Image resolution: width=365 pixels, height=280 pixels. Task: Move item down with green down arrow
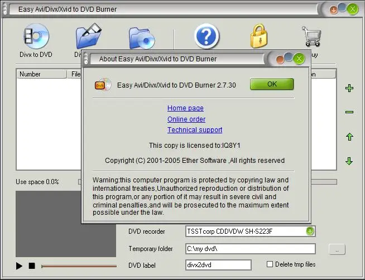(x=349, y=161)
